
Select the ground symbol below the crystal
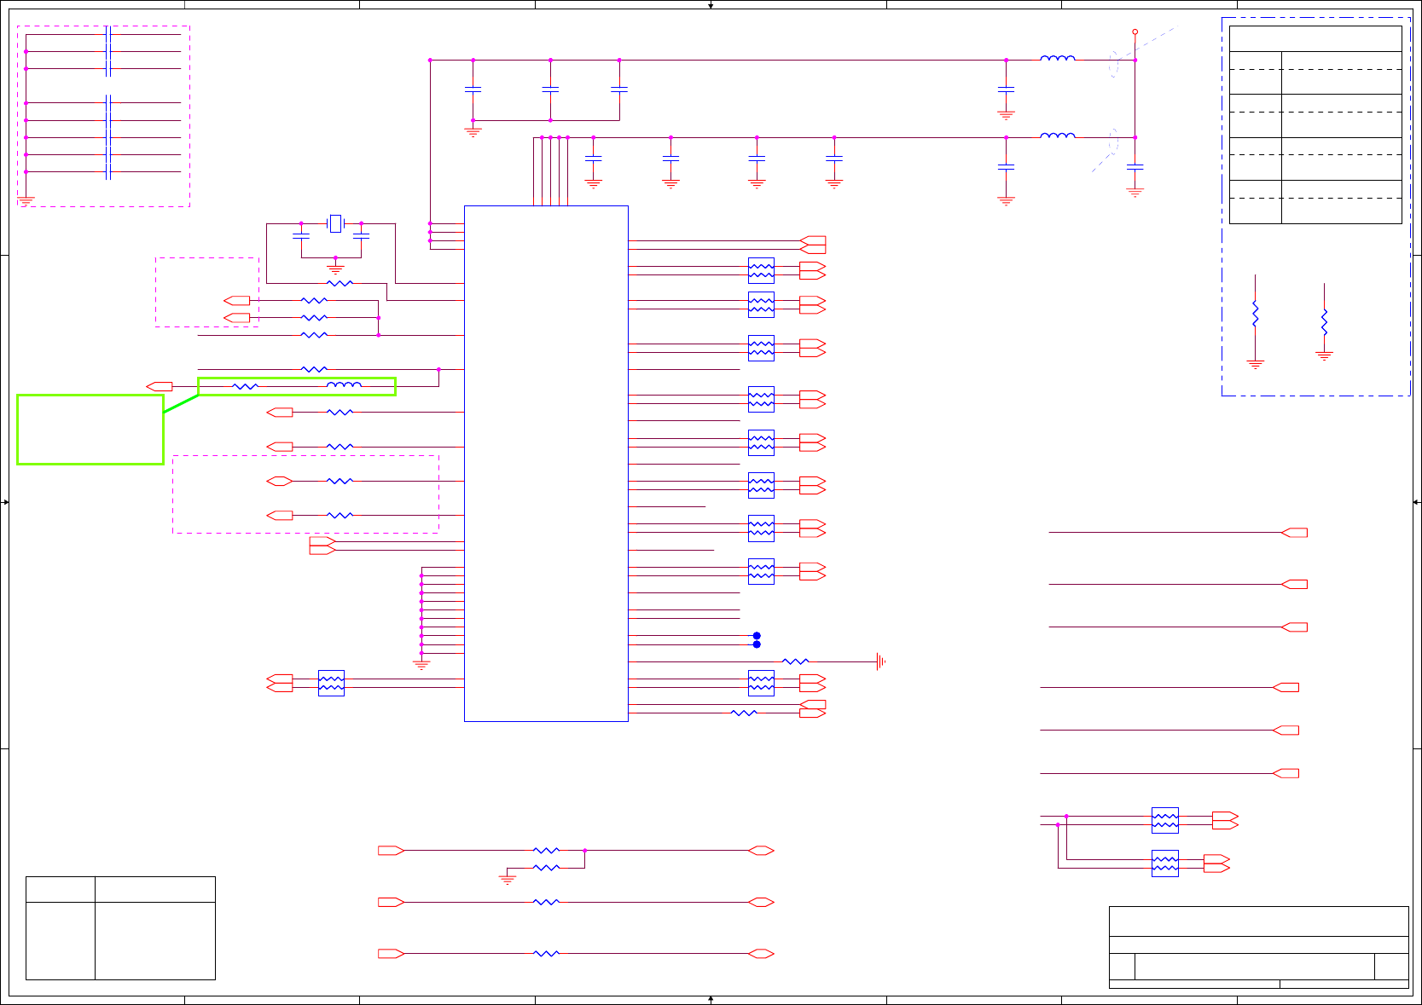pyautogui.click(x=335, y=269)
